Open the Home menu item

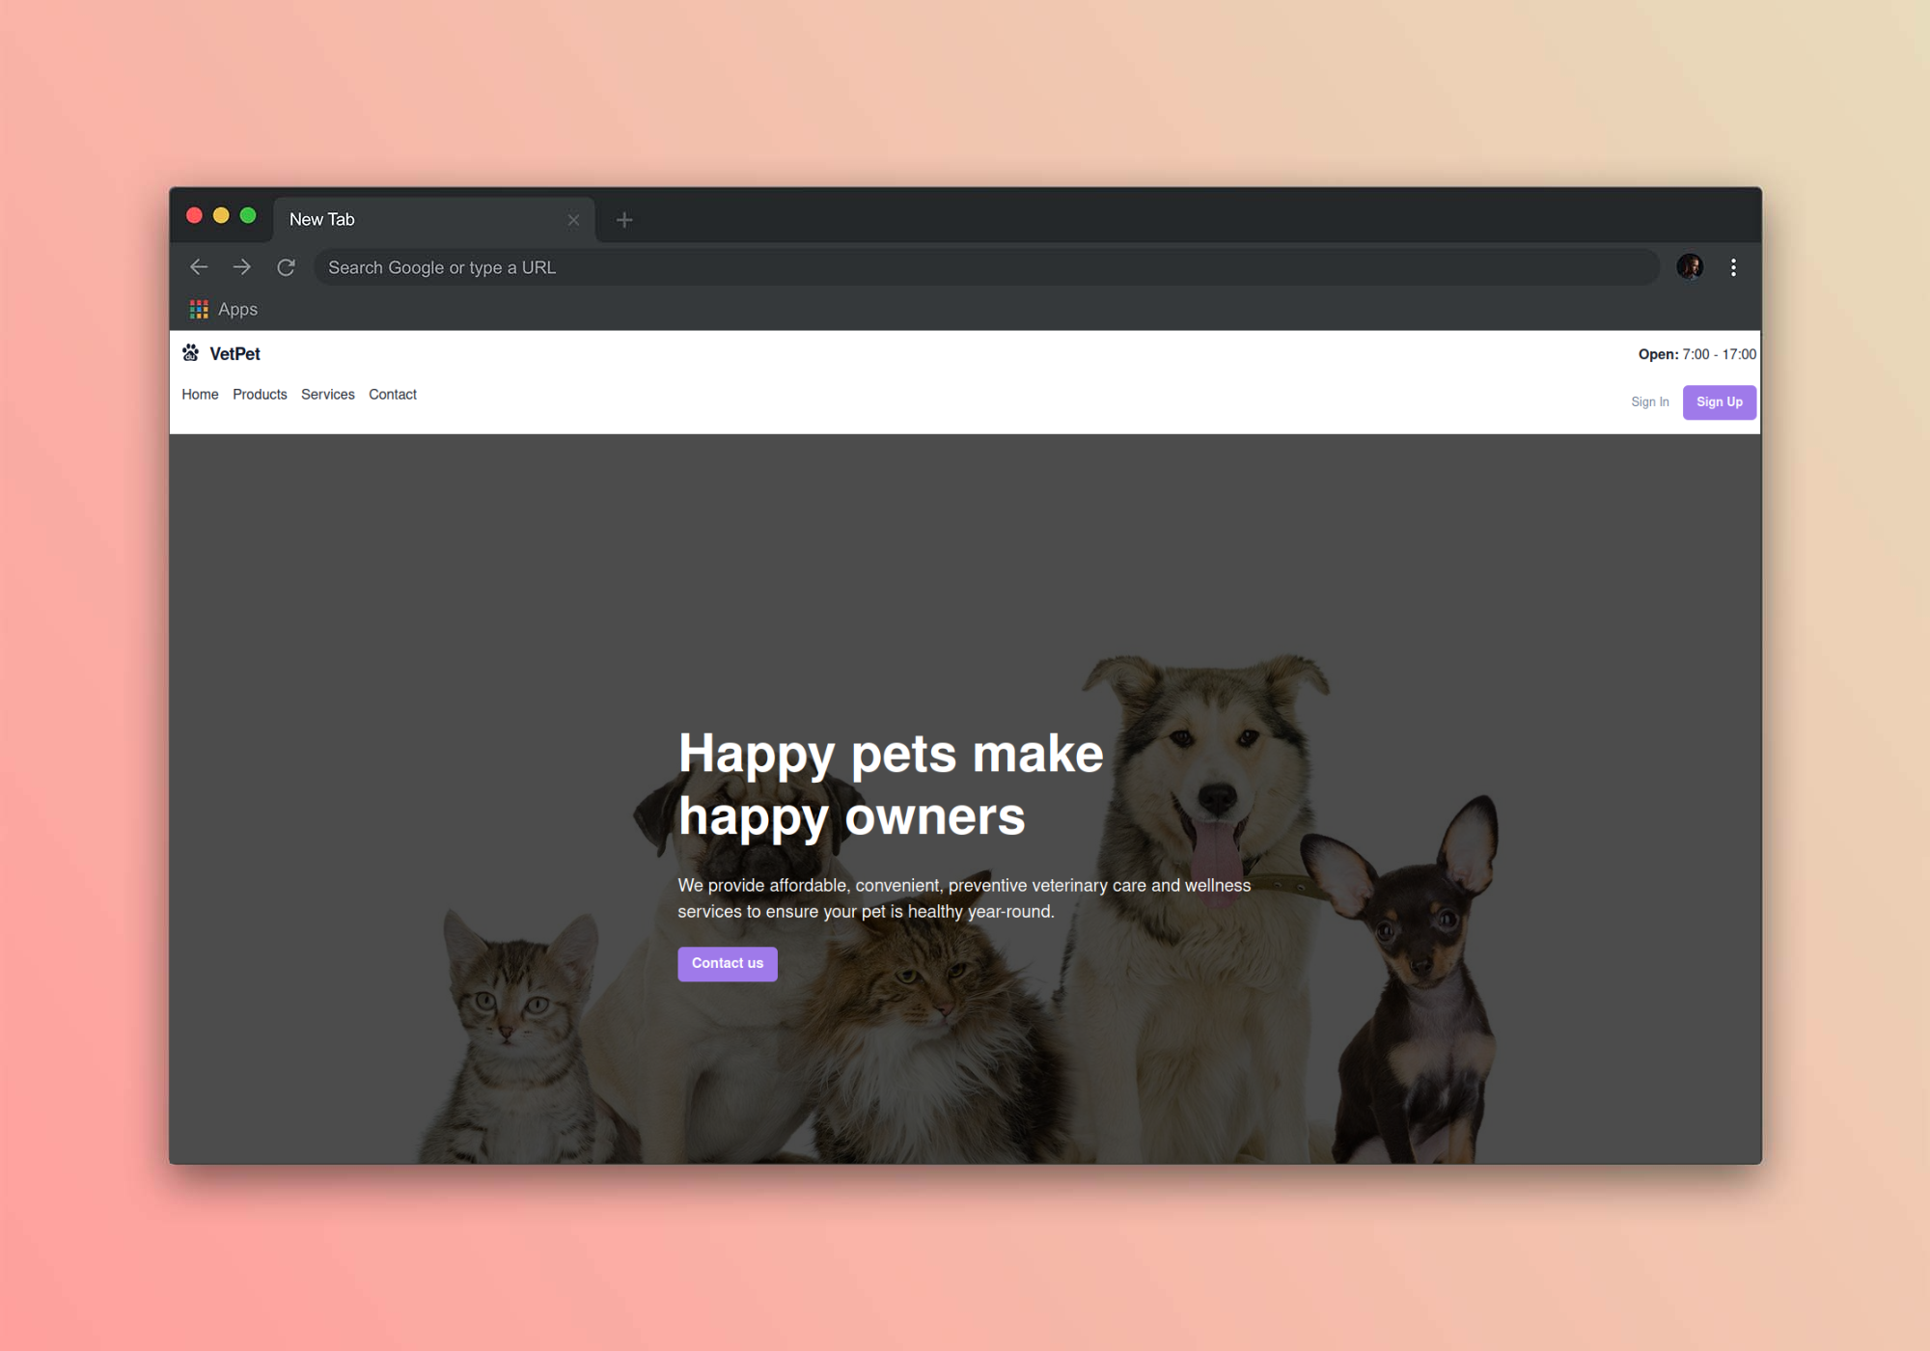[x=200, y=395]
